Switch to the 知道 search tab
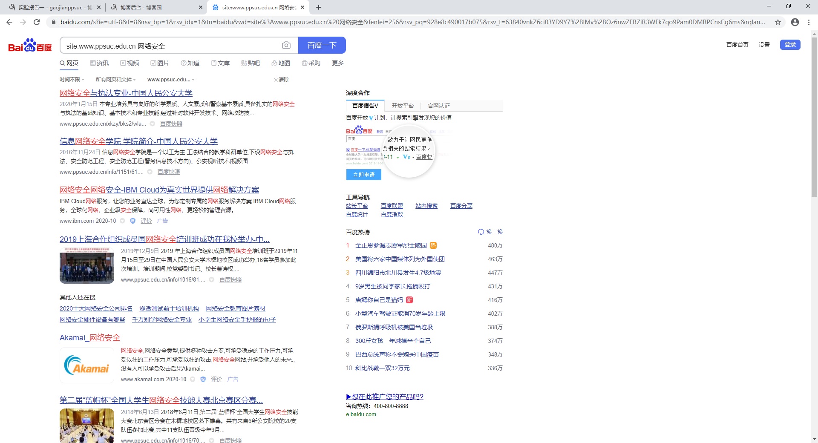This screenshot has height=443, width=818. tap(190, 63)
